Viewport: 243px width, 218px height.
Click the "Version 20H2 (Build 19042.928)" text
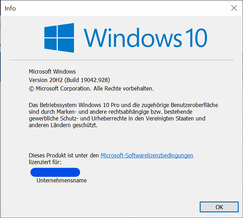(69, 80)
